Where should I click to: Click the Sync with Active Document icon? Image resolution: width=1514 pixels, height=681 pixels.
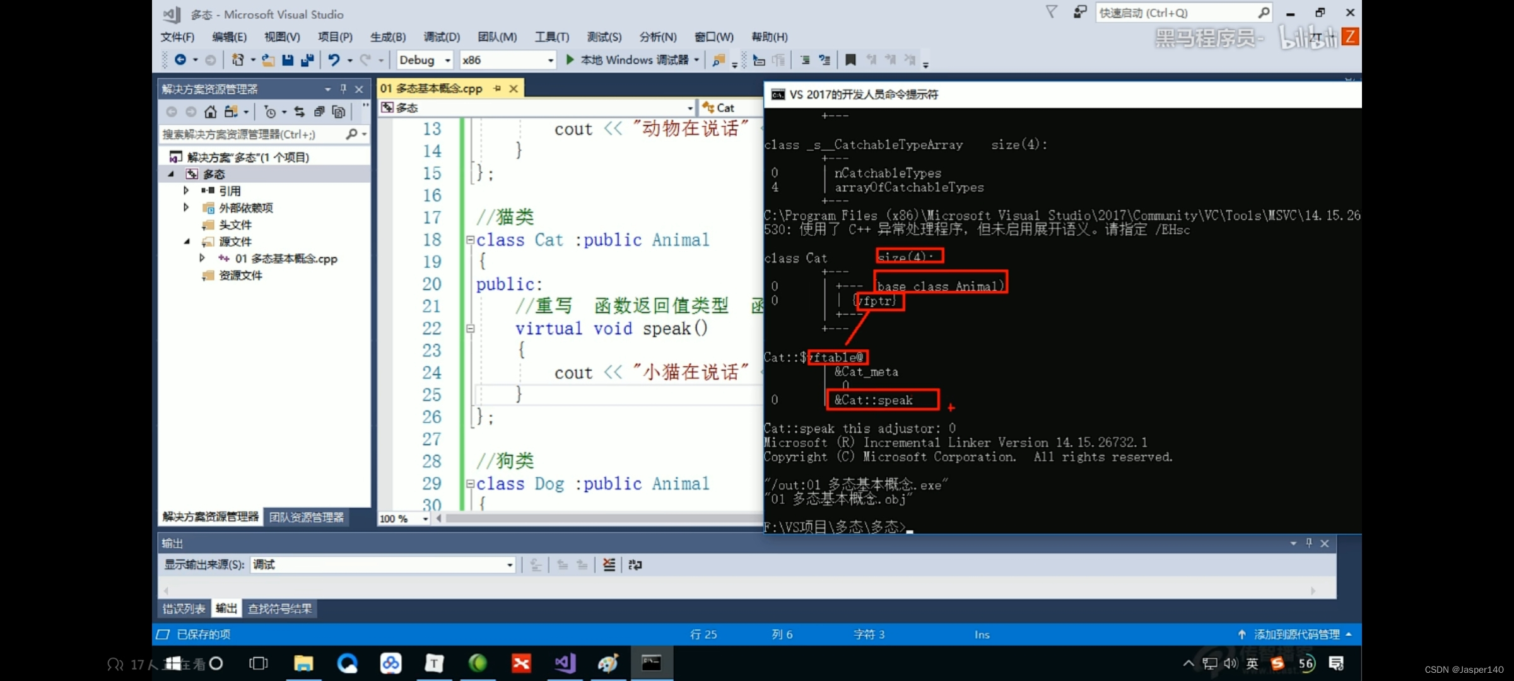(x=299, y=112)
